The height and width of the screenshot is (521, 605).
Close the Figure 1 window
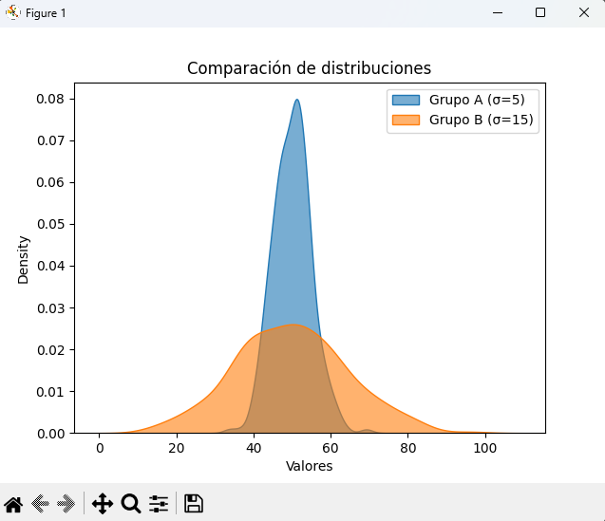click(x=583, y=12)
